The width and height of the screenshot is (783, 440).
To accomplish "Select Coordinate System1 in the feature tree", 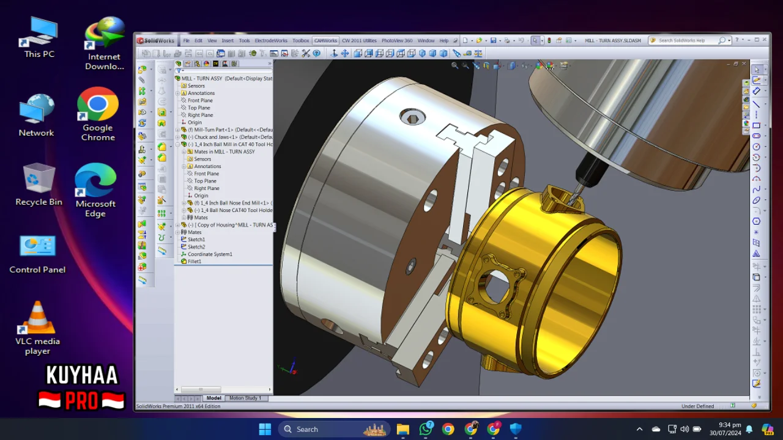I will pos(210,254).
